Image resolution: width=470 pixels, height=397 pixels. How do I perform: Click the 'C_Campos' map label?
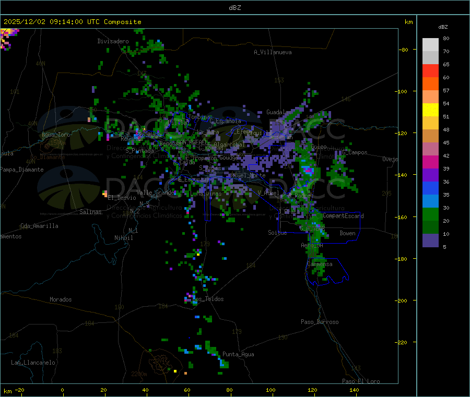click(x=355, y=152)
